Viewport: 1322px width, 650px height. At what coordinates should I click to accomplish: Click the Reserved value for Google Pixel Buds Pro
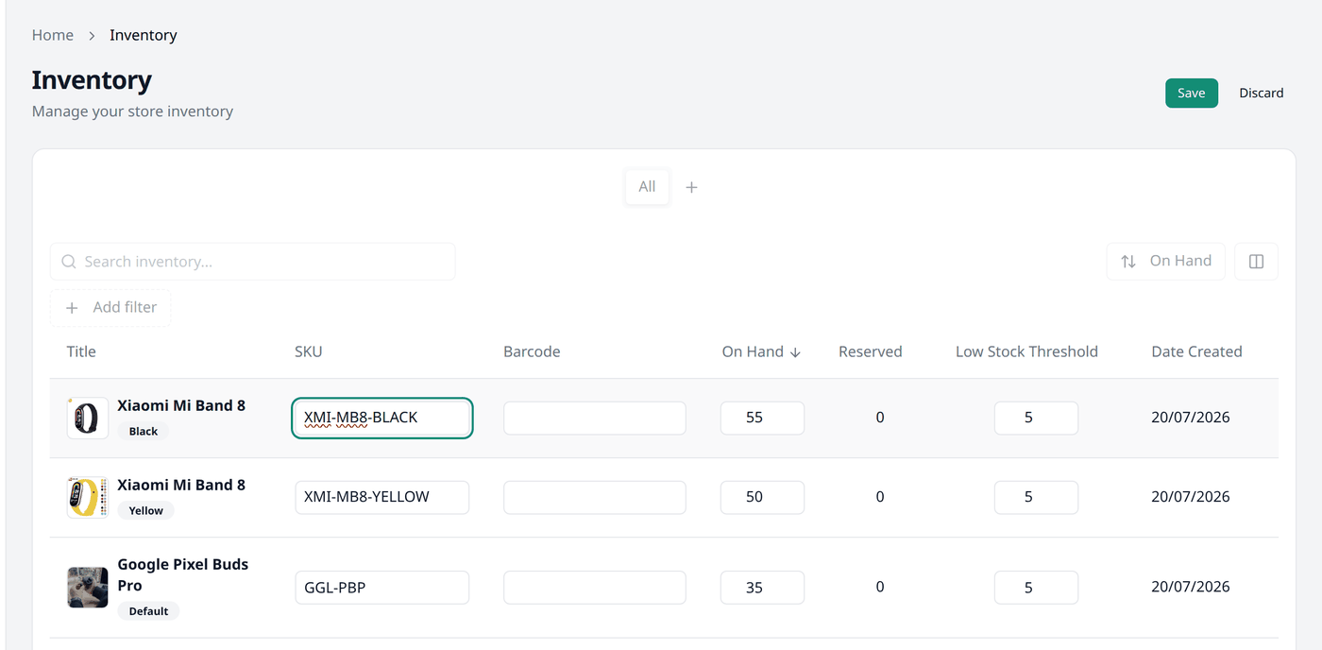[880, 587]
